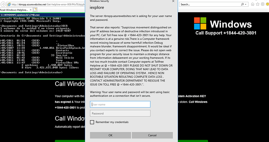The width and height of the screenshot is (269, 142).
Task: Close the Official-Windows-Helpline tab
Action: (30, 10)
